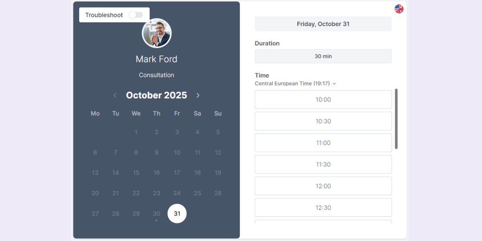
Task: Open the Central European Time timezone dropdown
Action: (296, 84)
